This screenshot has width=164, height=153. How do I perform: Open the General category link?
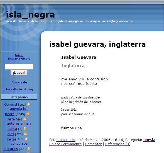pyautogui.click(x=11, y=104)
